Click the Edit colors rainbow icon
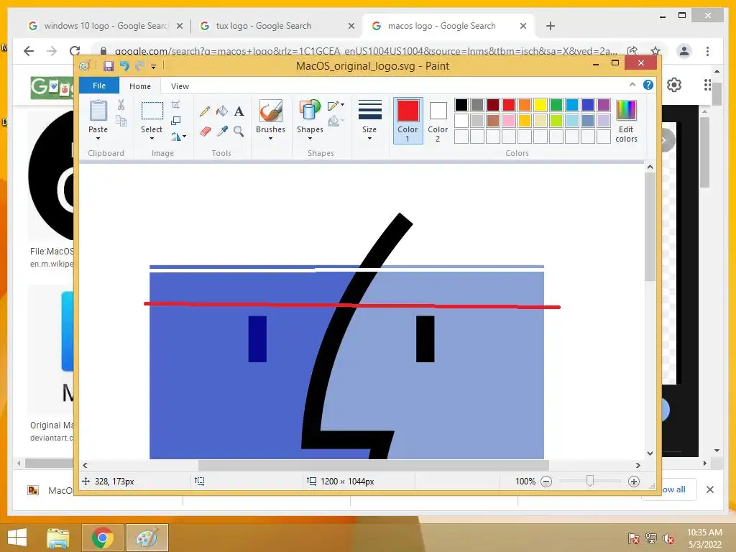 click(626, 111)
